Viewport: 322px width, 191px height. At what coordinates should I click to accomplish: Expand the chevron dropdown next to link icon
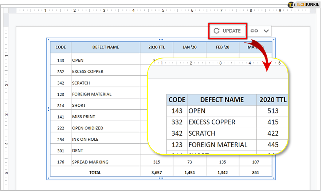pyautogui.click(x=266, y=31)
